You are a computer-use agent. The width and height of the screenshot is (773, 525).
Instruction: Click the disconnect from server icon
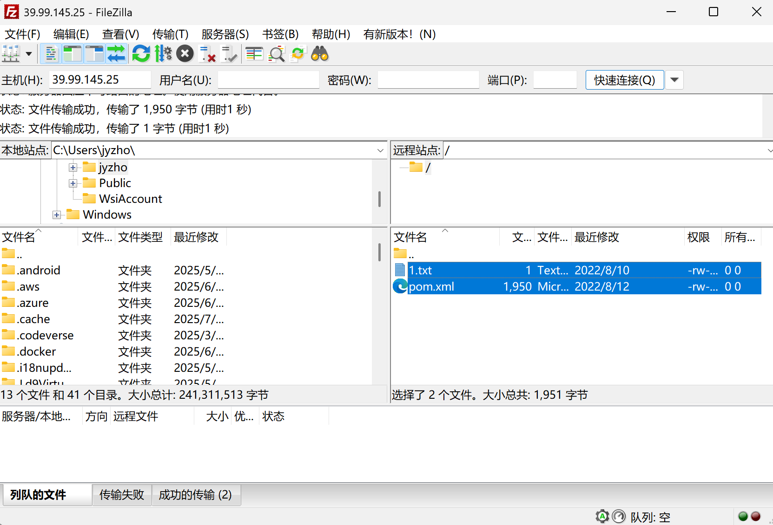[x=207, y=54]
